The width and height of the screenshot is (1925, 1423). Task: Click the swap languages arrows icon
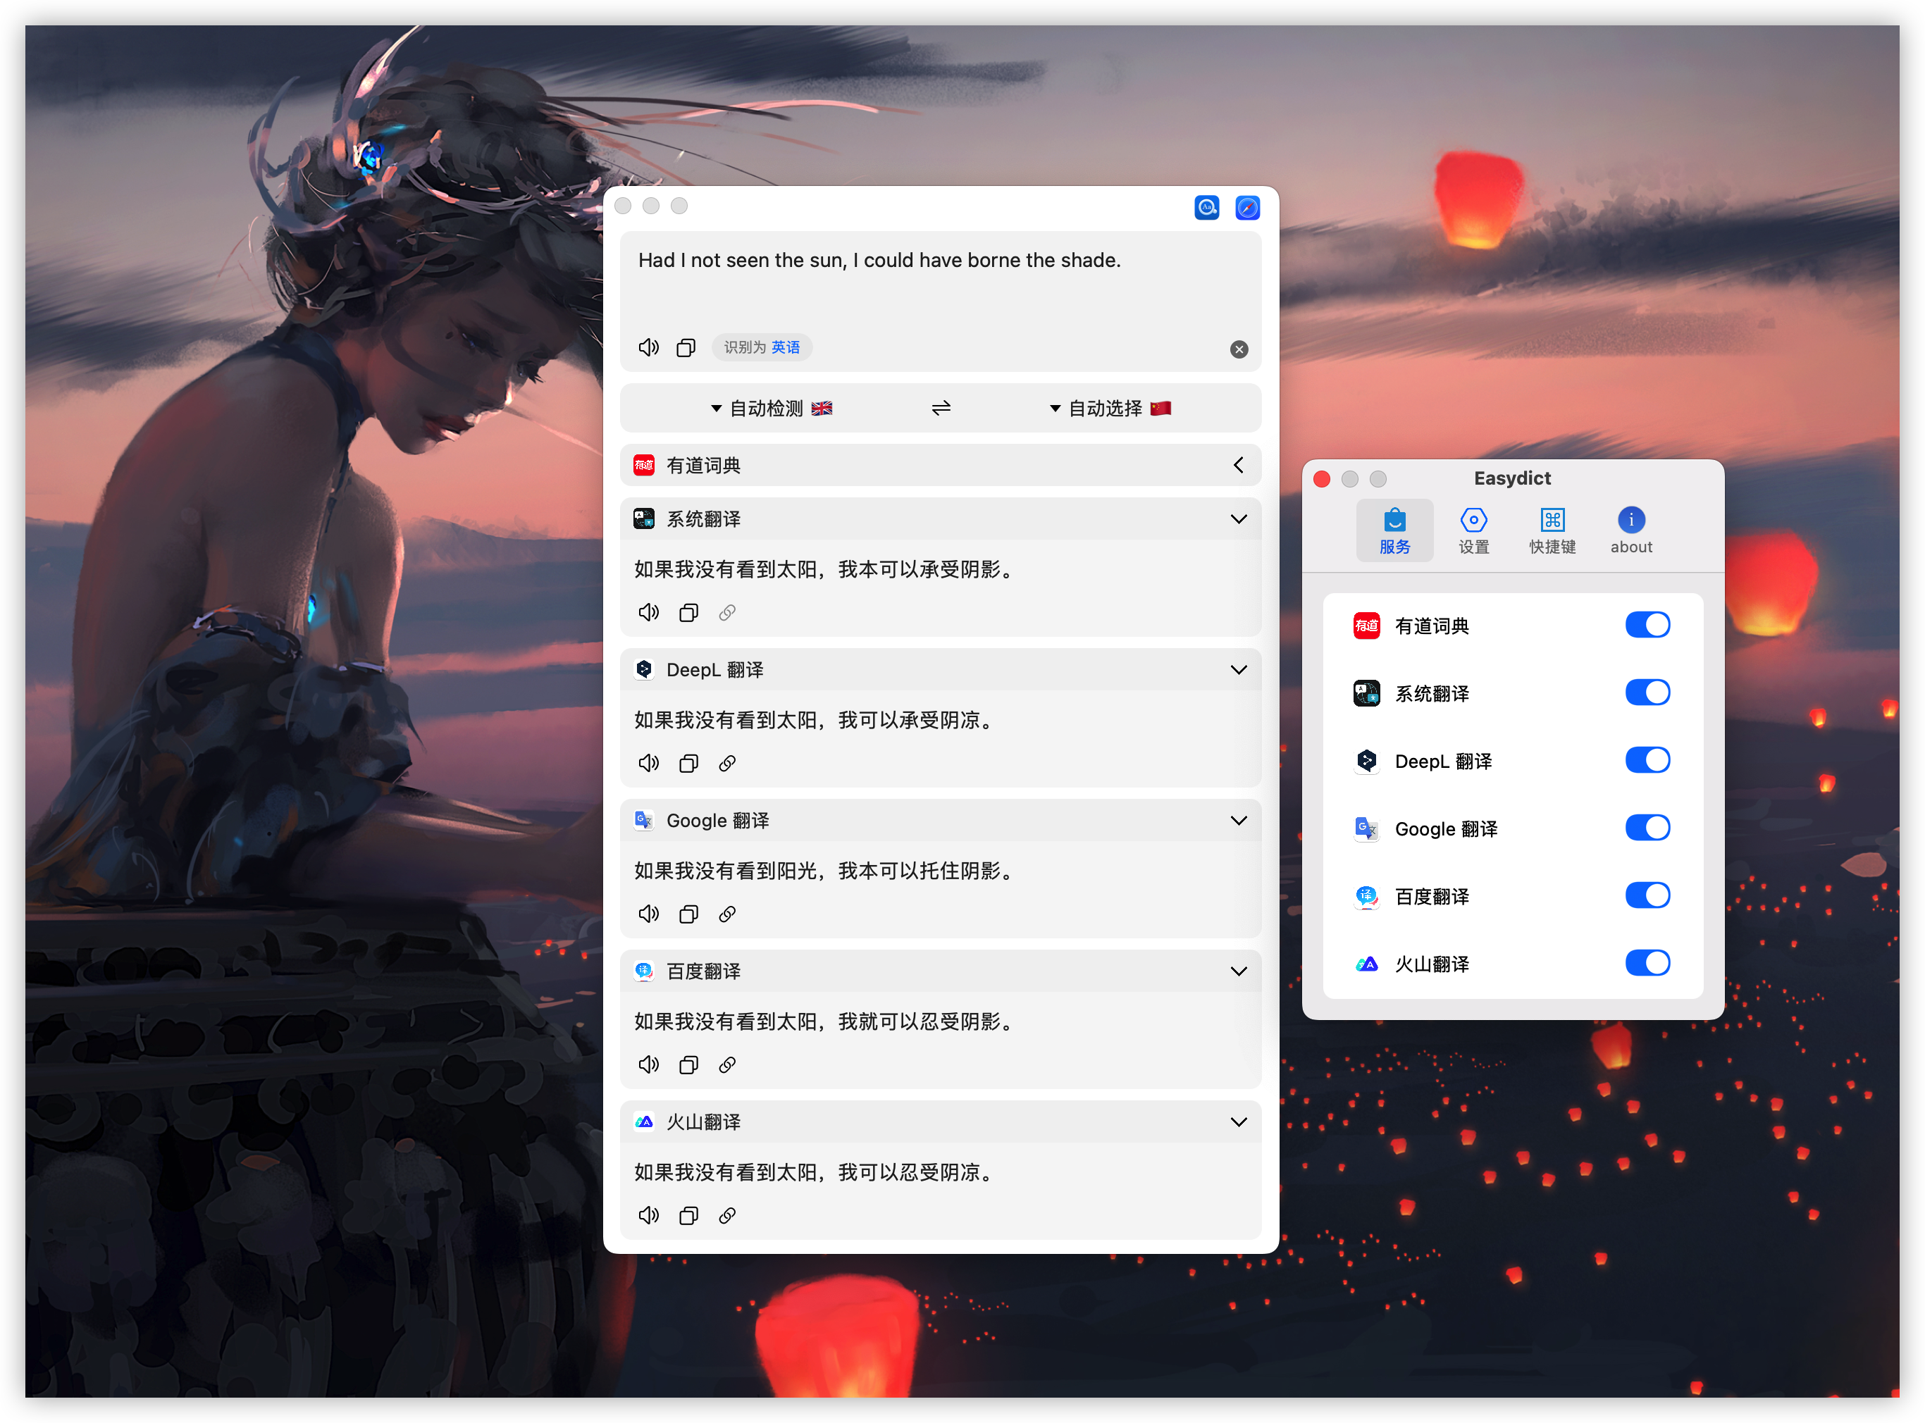coord(940,407)
